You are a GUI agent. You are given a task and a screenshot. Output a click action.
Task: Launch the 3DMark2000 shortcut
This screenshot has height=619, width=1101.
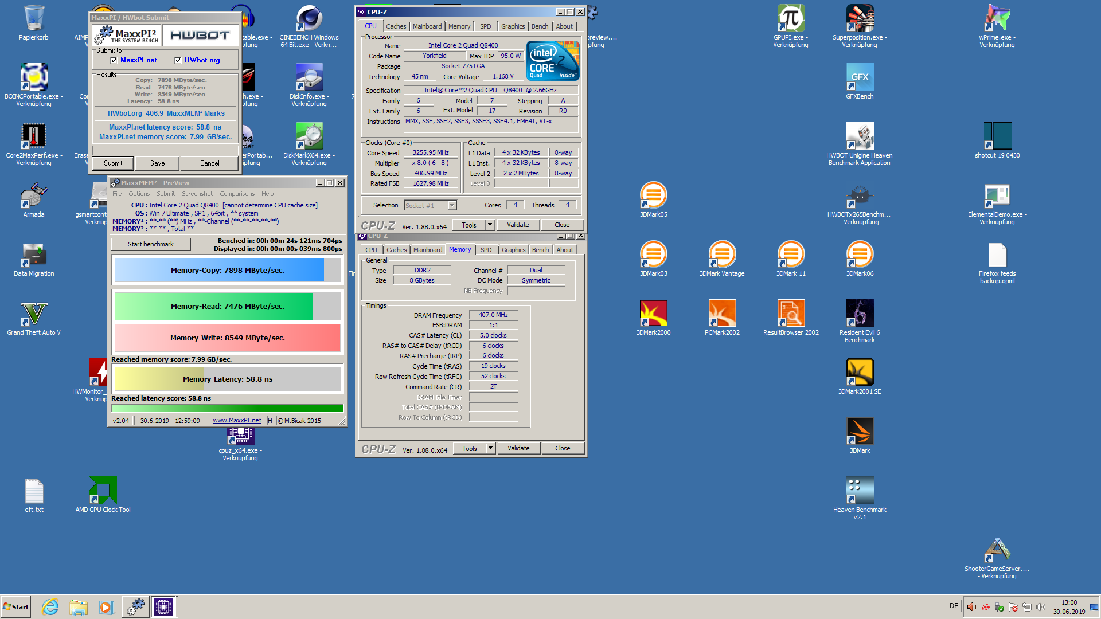(x=653, y=318)
